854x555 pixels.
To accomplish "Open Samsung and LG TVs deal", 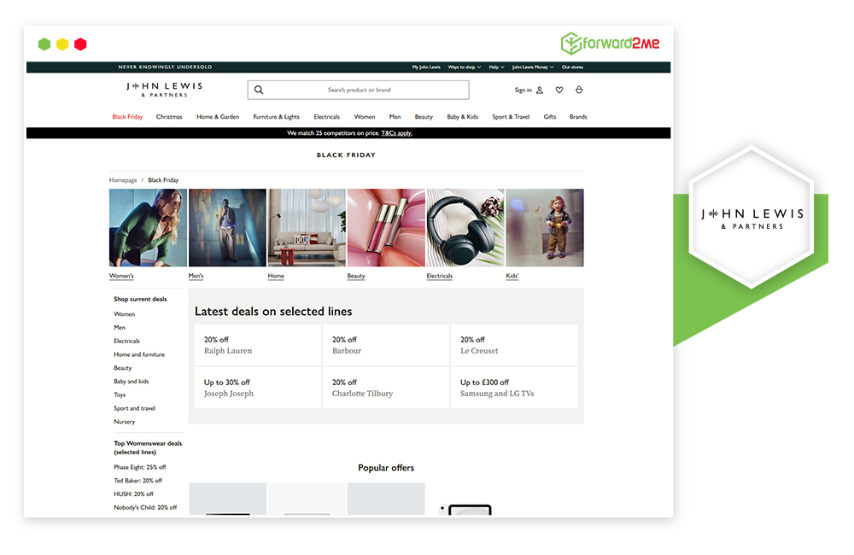I will 513,388.
